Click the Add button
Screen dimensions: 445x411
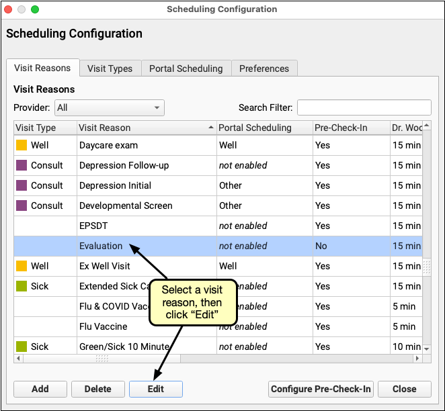[40, 389]
